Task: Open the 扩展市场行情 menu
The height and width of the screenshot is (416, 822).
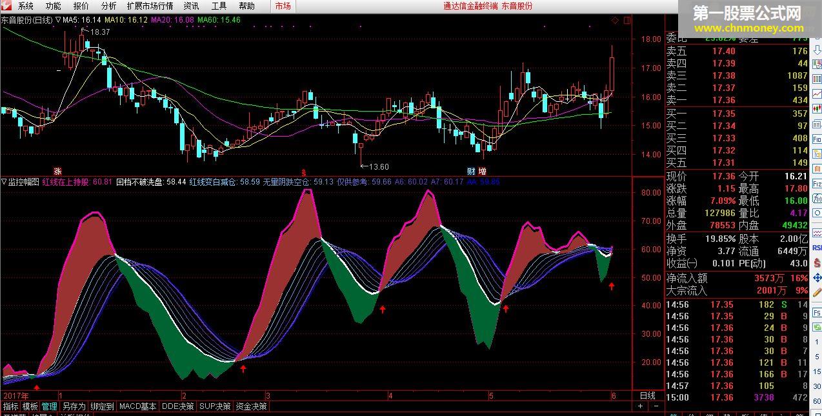Action: coord(150,6)
